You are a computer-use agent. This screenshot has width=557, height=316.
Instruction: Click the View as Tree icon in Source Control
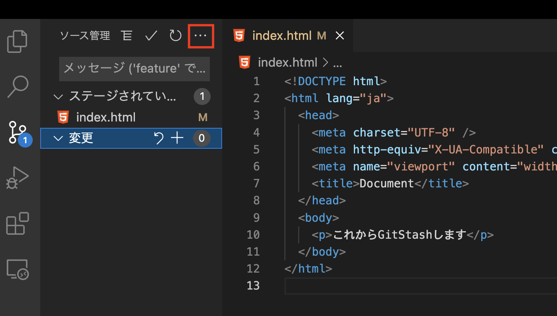[127, 36]
